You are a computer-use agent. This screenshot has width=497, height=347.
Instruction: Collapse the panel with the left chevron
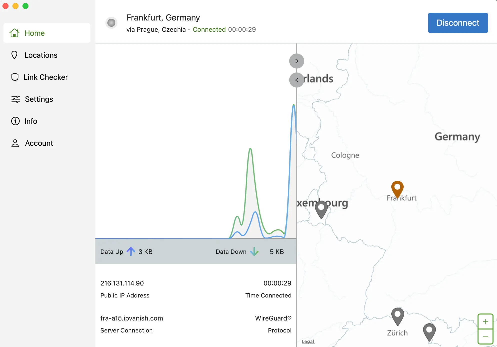tap(296, 80)
